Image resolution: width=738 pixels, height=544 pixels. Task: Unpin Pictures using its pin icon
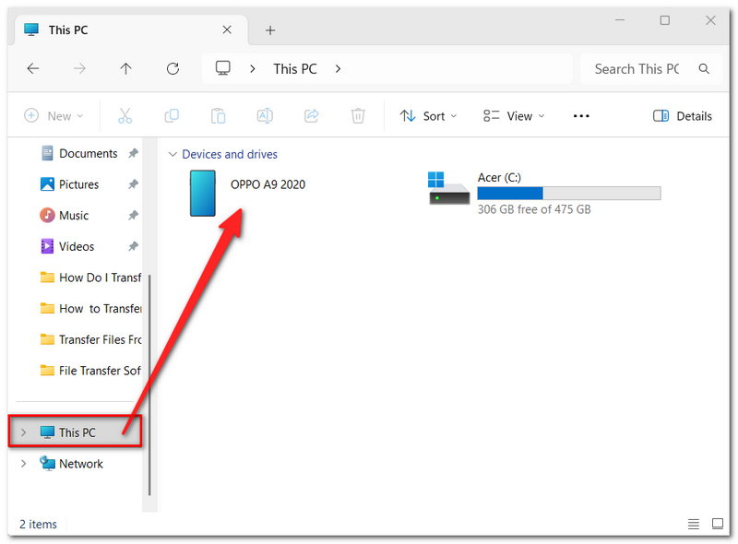pos(133,184)
